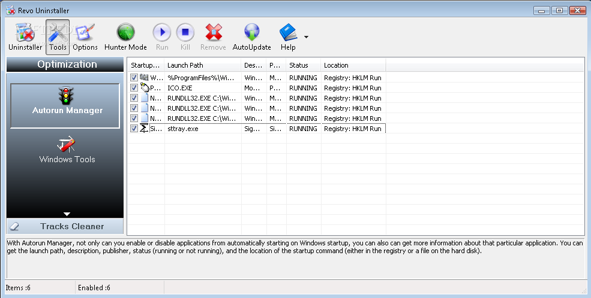Minimize the Revo Uninstaller window
Image resolution: width=591 pixels, height=298 pixels.
[x=542, y=11]
